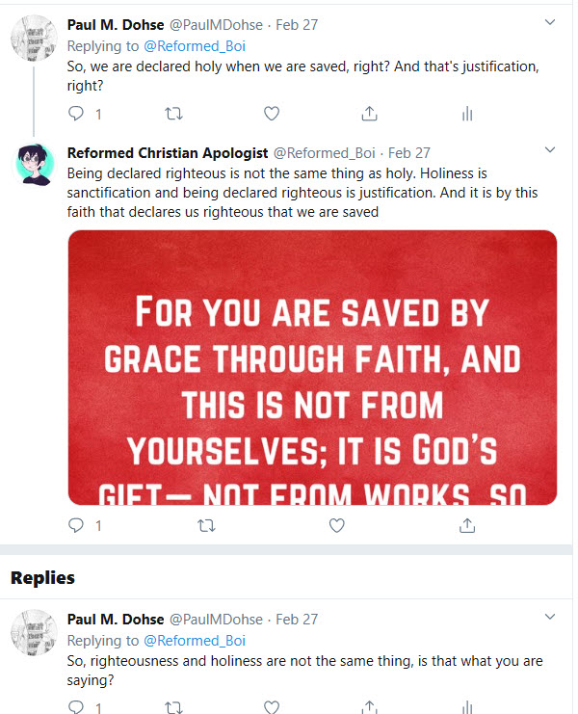Open Paul M. Dohse's avatar in first tweet

point(34,39)
